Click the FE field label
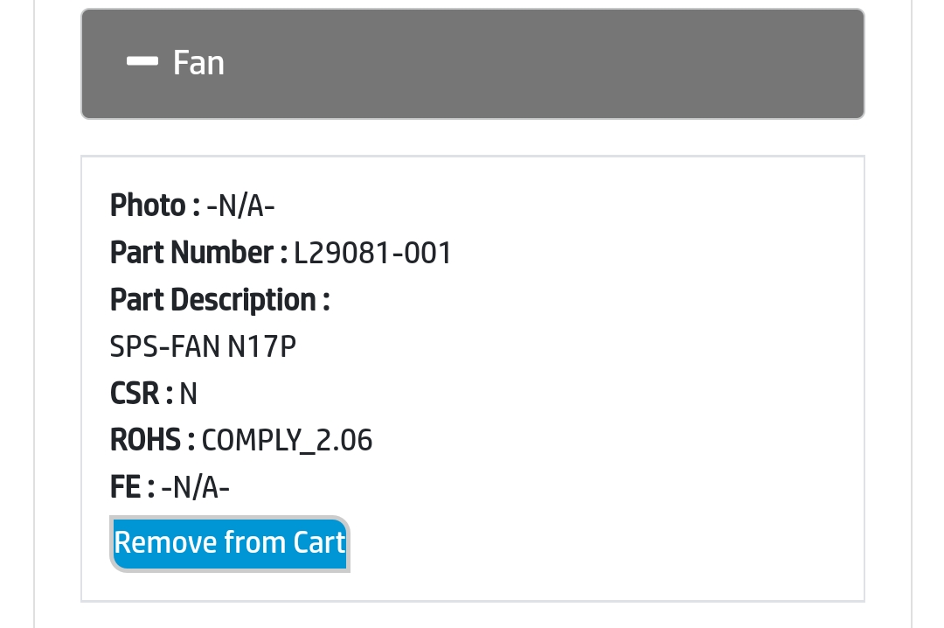This screenshot has width=944, height=628. pos(128,487)
